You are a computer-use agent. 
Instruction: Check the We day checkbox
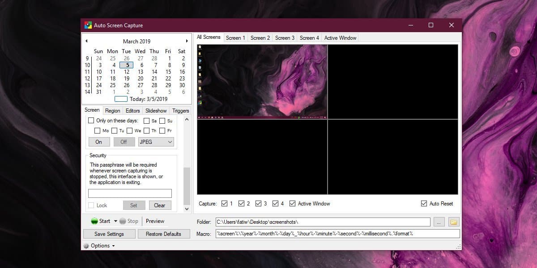point(129,131)
